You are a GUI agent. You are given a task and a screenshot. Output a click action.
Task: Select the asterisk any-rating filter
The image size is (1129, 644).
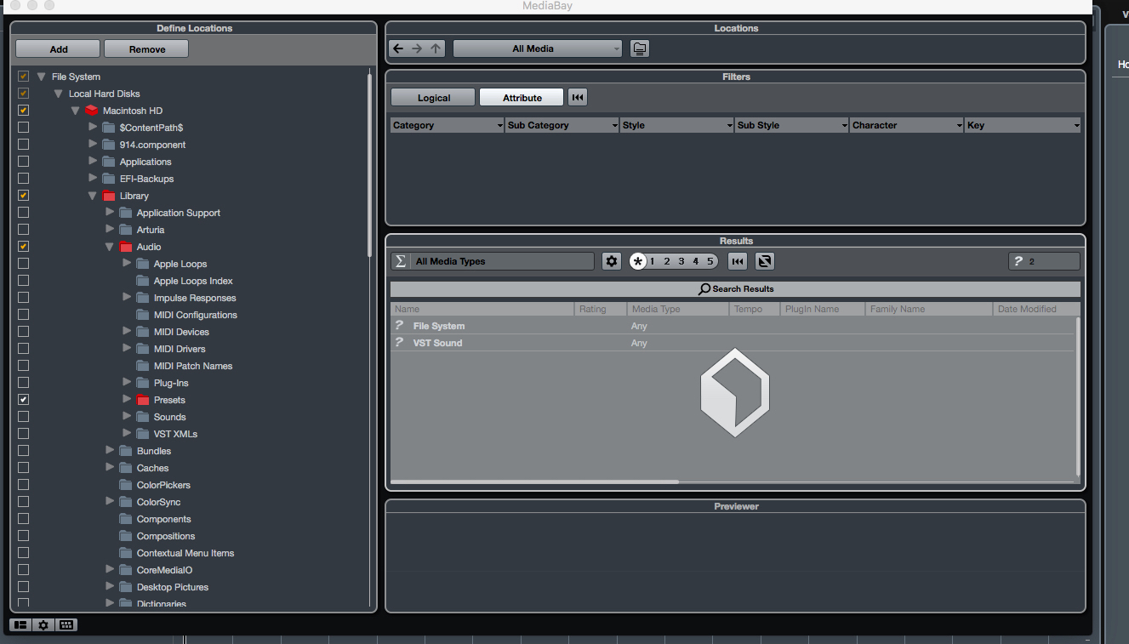coord(638,261)
